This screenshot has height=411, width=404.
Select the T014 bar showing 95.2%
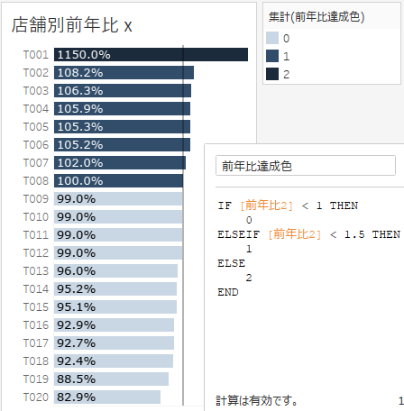click(x=115, y=289)
